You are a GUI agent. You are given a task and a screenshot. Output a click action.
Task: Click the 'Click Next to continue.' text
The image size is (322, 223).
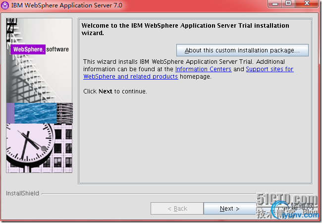coord(115,91)
